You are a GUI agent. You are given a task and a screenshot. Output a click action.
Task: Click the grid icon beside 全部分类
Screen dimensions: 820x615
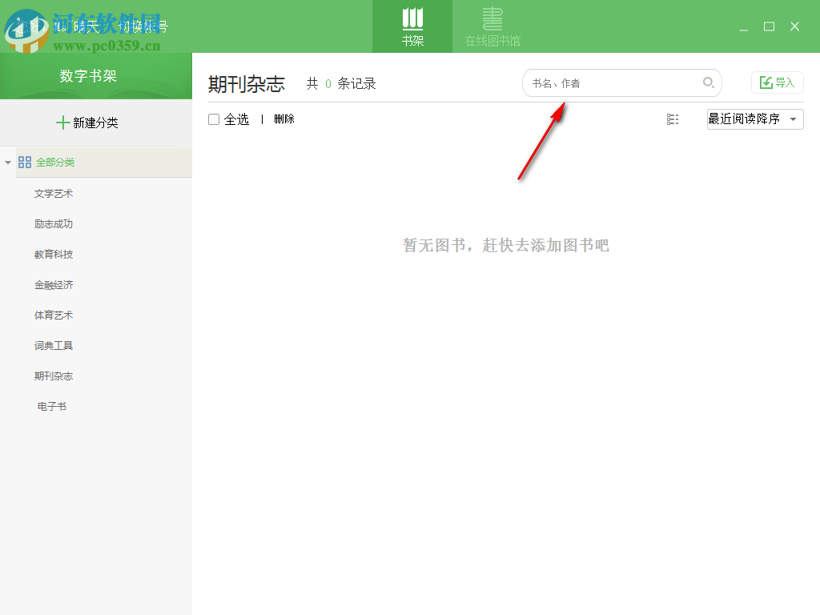tap(26, 162)
